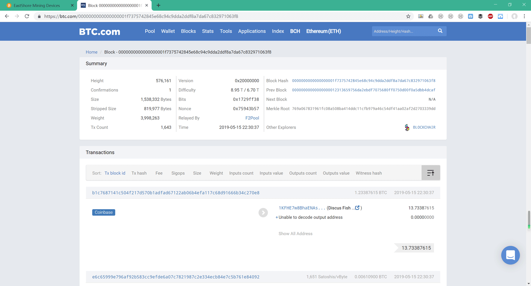Select the Merkle Root hash text
This screenshot has height=286, width=531.
pyautogui.click(x=364, y=109)
